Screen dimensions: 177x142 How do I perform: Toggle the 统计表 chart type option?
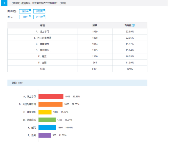(25, 12)
